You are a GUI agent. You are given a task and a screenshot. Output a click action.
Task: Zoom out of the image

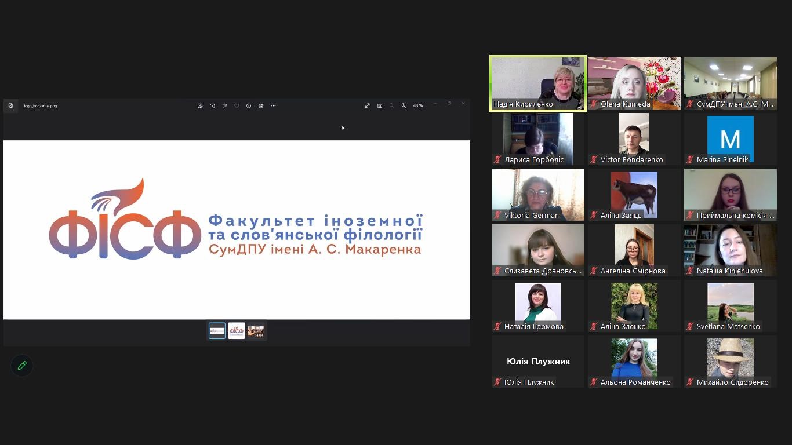[x=391, y=106]
